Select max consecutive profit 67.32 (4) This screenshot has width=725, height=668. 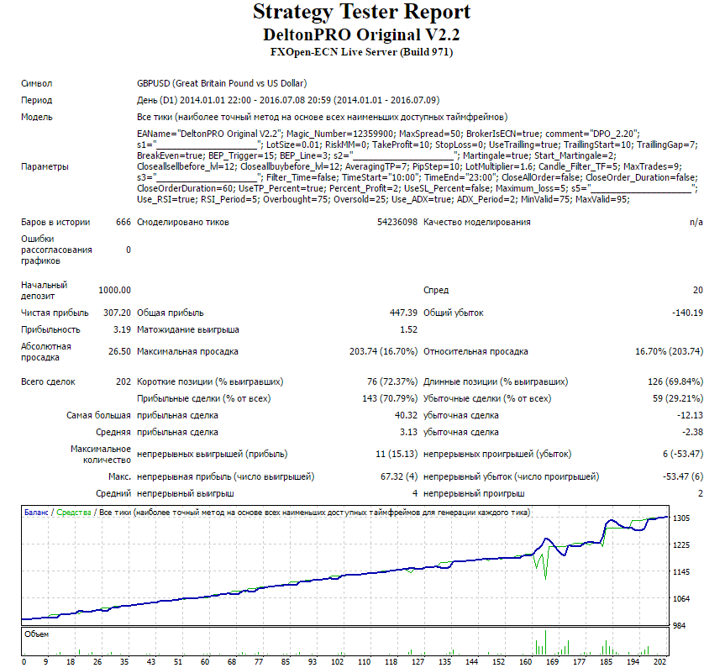point(399,476)
